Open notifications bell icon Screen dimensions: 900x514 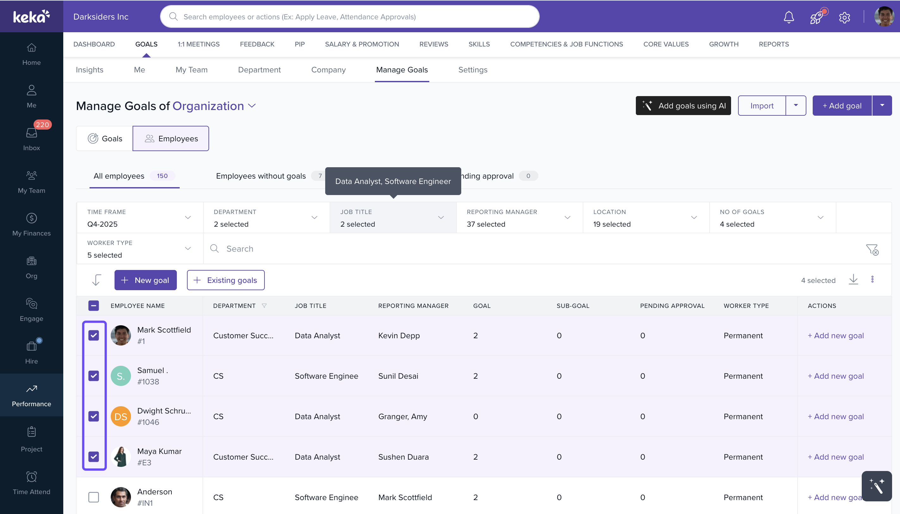(788, 17)
